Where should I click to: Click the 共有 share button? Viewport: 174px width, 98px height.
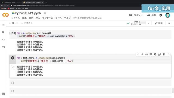pyautogui.click(x=151, y=15)
